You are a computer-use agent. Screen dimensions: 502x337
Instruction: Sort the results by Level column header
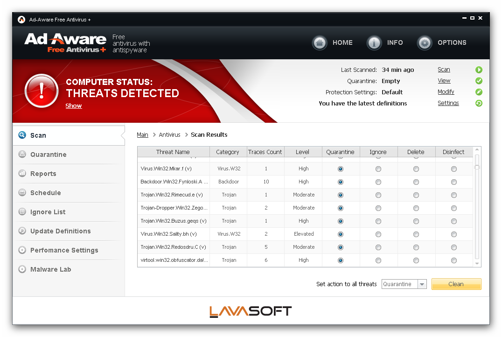303,152
